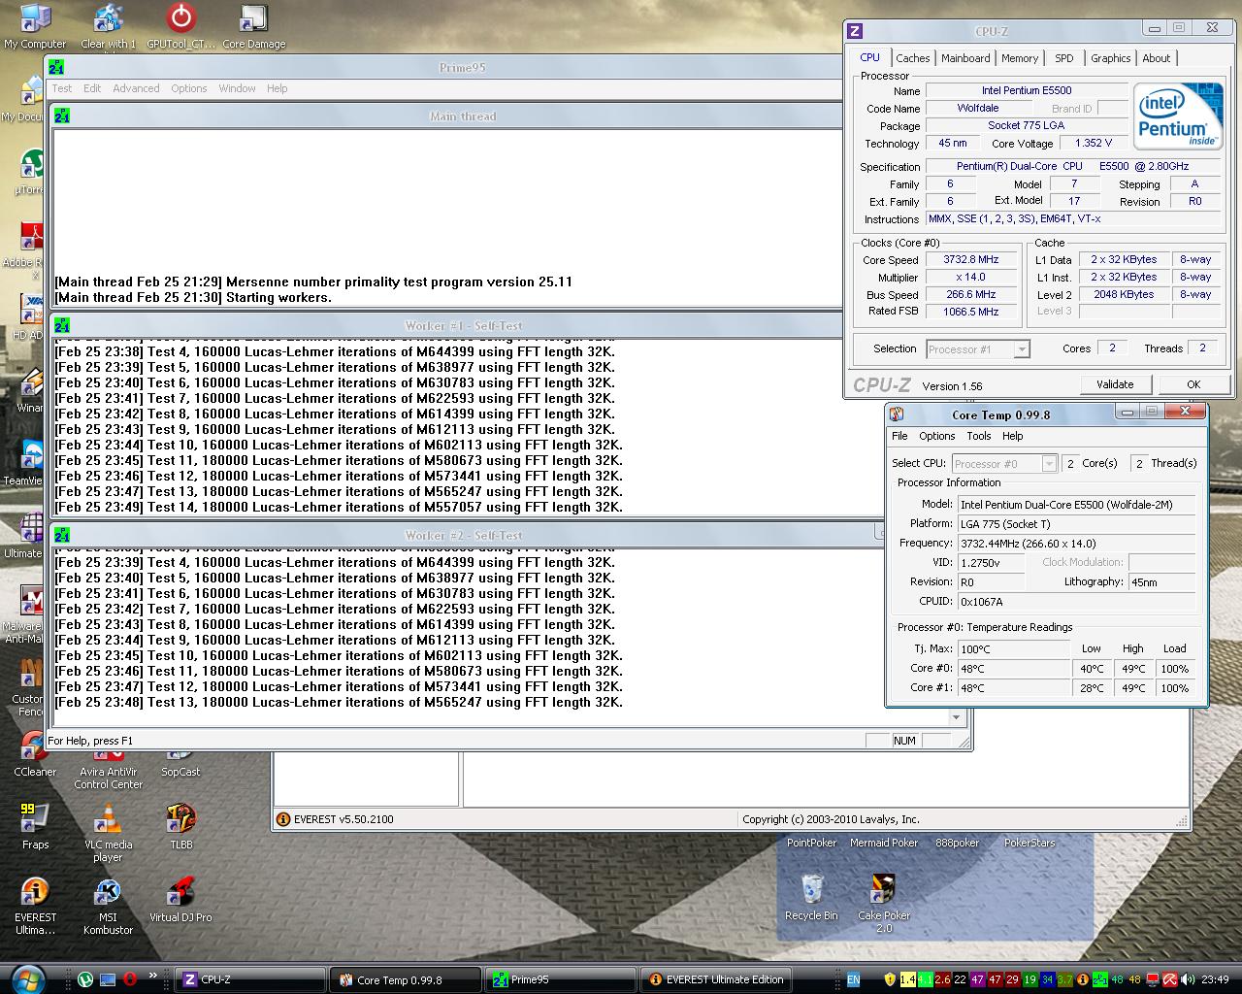The image size is (1242, 994).
Task: Launch Cake Poker 2.0 shortcut
Action: coord(884,890)
